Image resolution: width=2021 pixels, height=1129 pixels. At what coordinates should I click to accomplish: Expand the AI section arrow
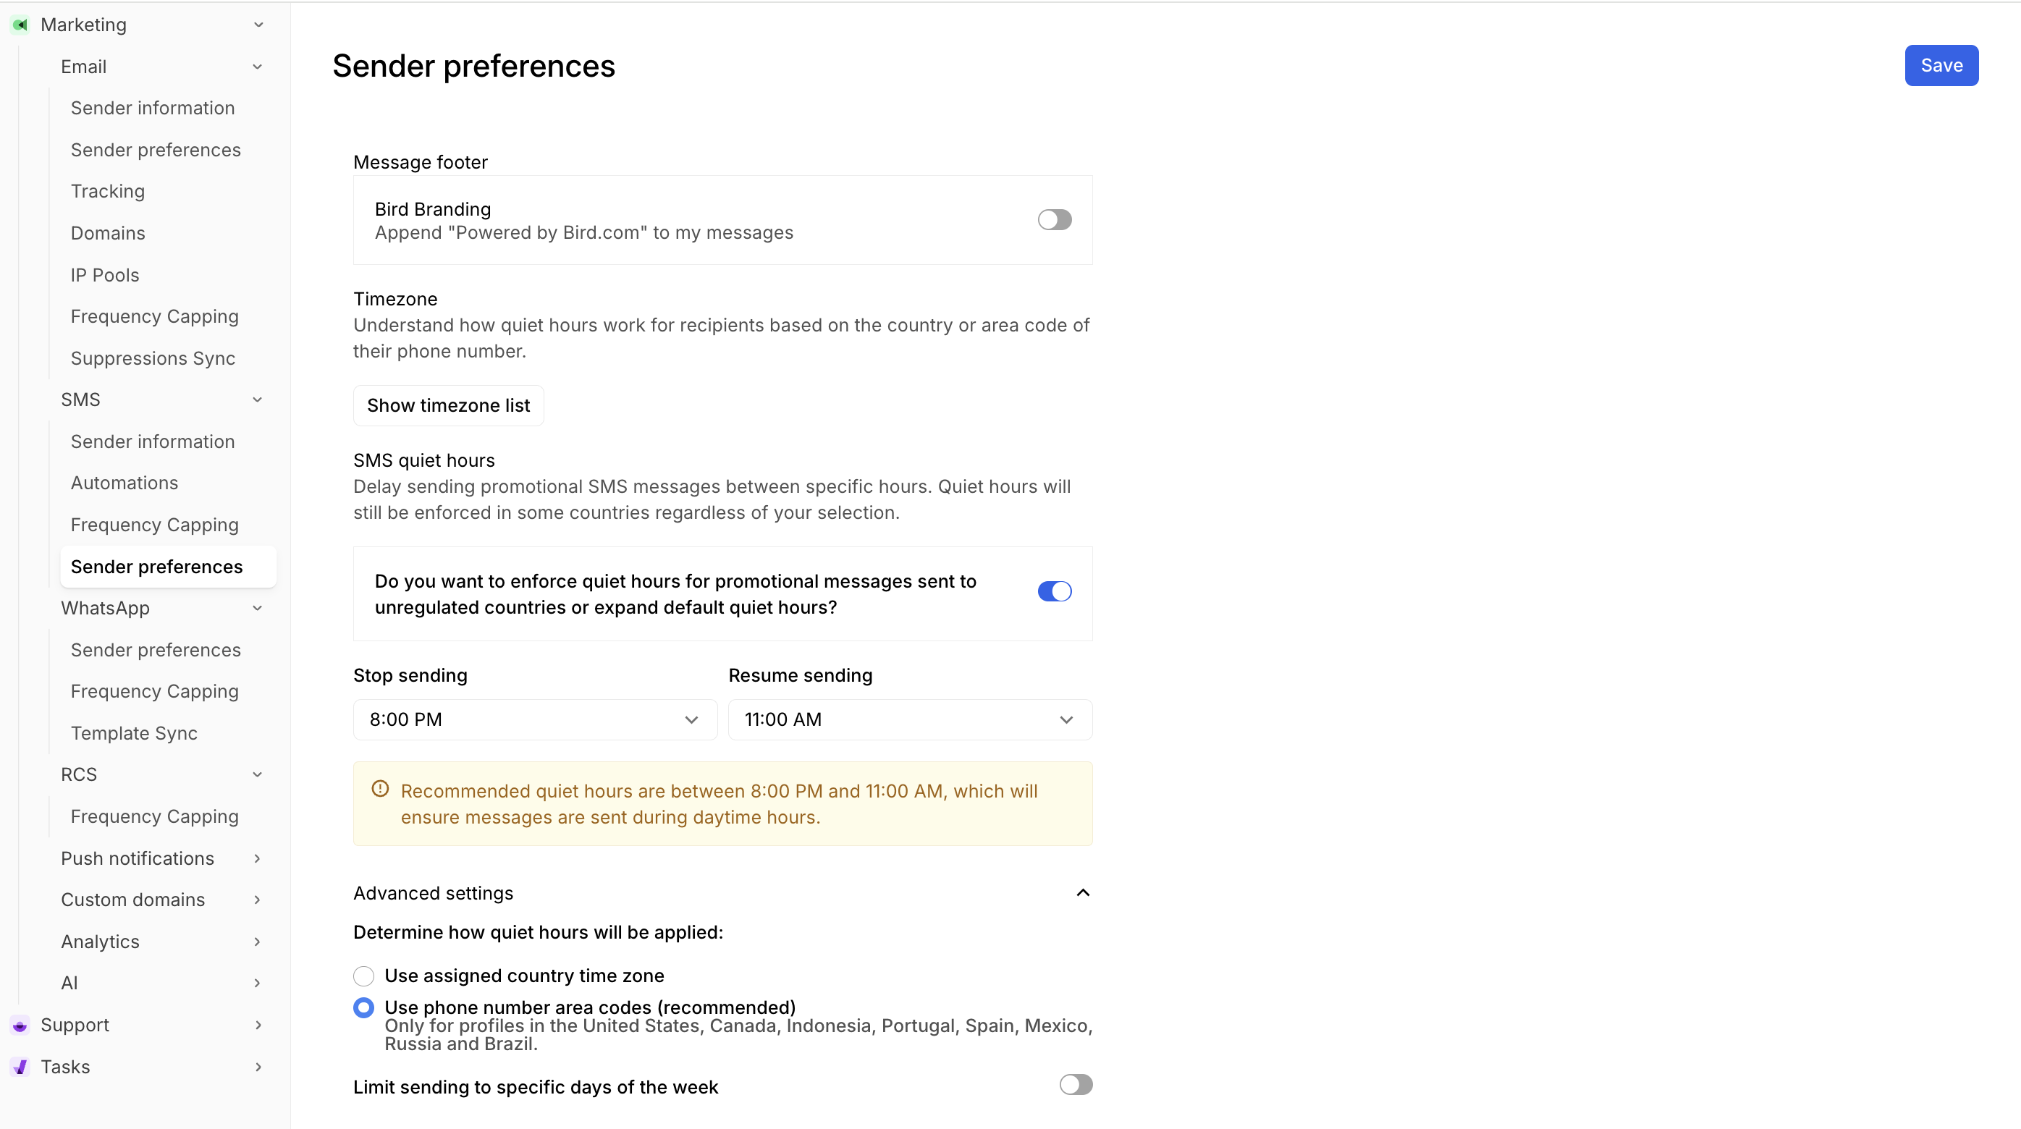(x=258, y=983)
